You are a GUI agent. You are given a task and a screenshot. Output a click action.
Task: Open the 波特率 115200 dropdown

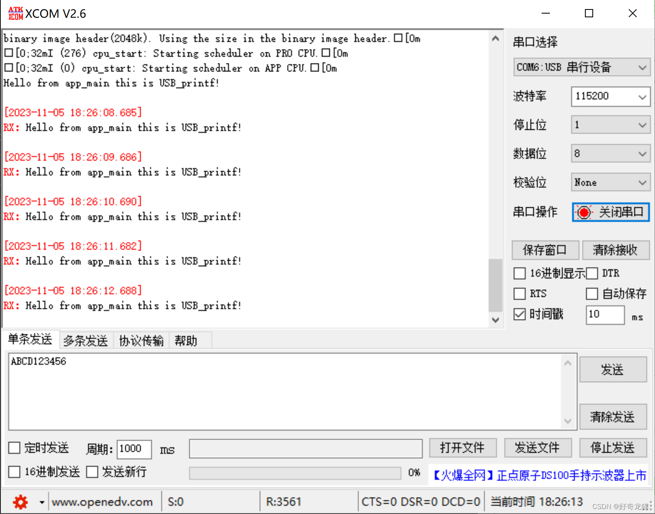(610, 96)
